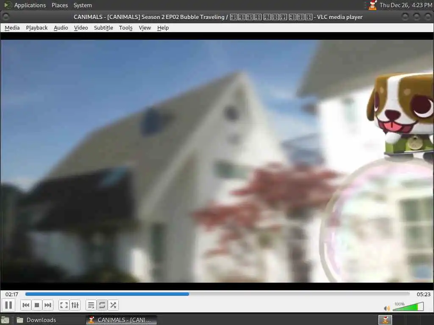Pause the video playback
The image size is (434, 325).
(8, 305)
